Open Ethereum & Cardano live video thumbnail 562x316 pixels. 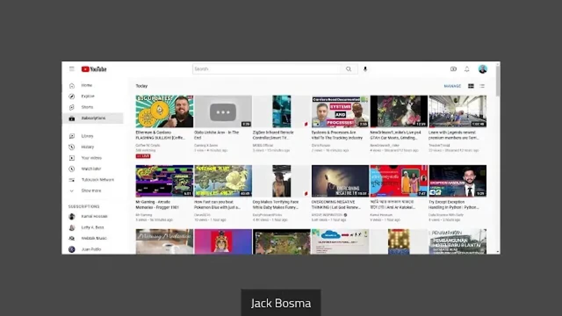click(x=164, y=111)
